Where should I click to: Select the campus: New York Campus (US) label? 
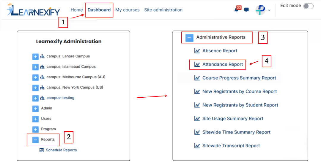click(x=75, y=88)
